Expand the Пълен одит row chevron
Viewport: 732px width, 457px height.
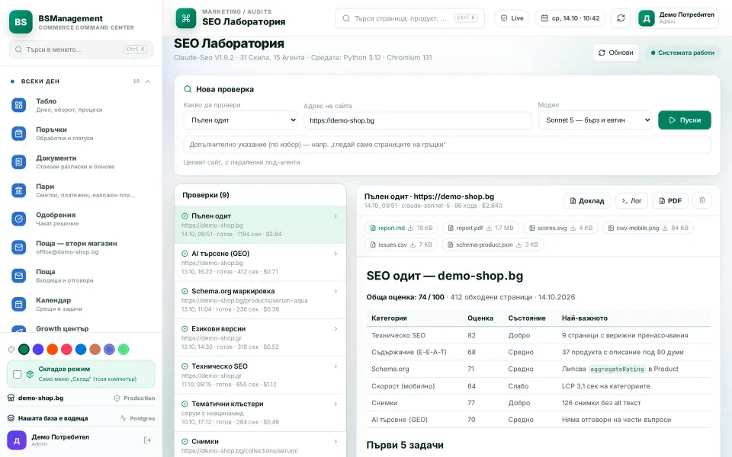click(x=335, y=216)
